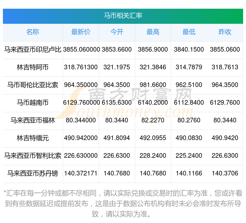The image size is (246, 223).
Task: Click the opening value 6135.6300
Action: [x=117, y=103]
